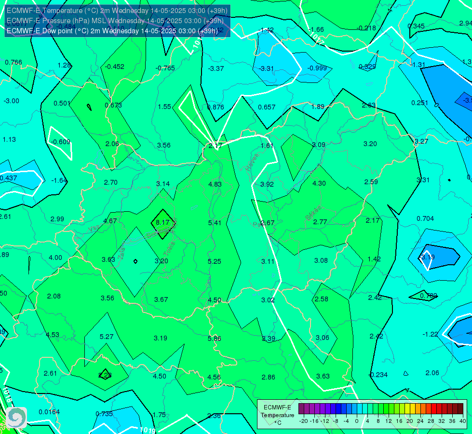Screen dimensions: 472x434
Task: Click the Békés county label
Action: 313,213
